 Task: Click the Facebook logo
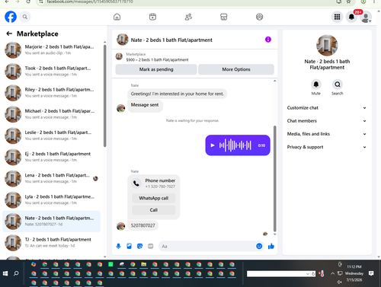pos(11,17)
